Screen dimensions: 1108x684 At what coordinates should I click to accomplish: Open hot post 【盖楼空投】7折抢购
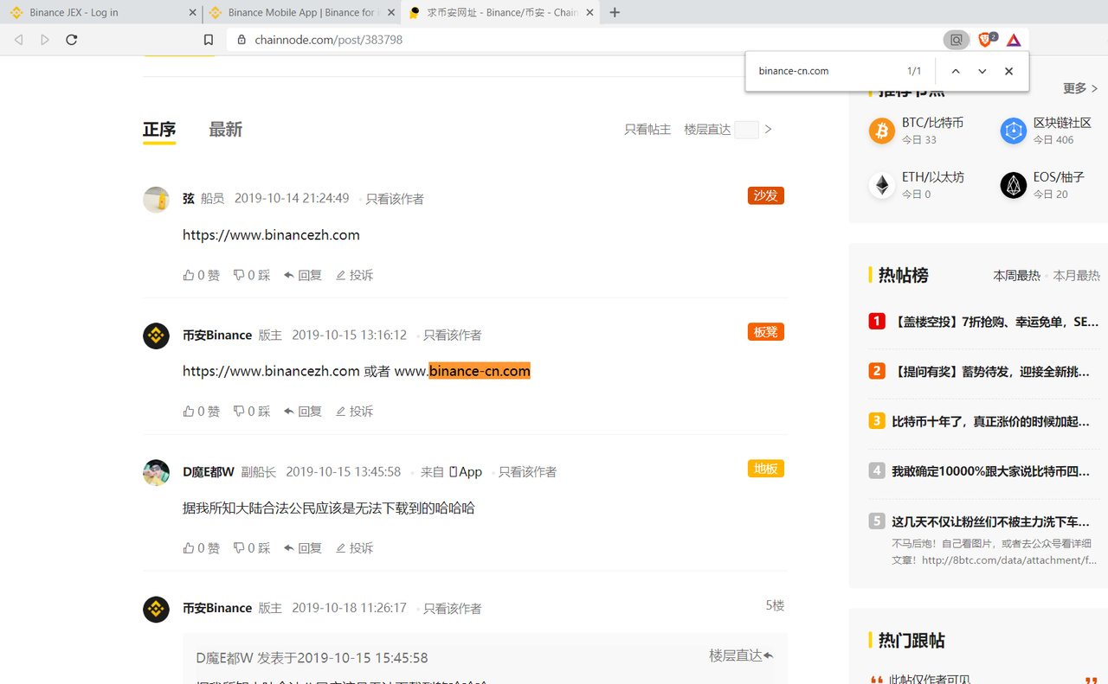point(995,322)
